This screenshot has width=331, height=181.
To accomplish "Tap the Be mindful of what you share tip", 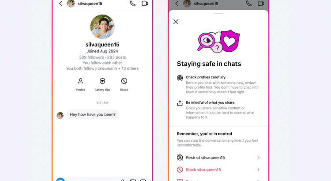I will tap(218, 110).
